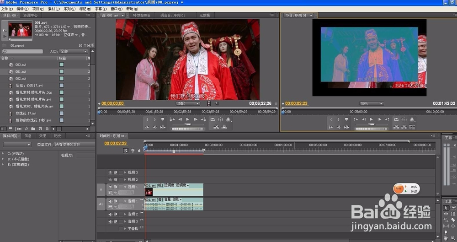Open output settings in Source monitor
This screenshot has width=457, height=242.
[228, 119]
